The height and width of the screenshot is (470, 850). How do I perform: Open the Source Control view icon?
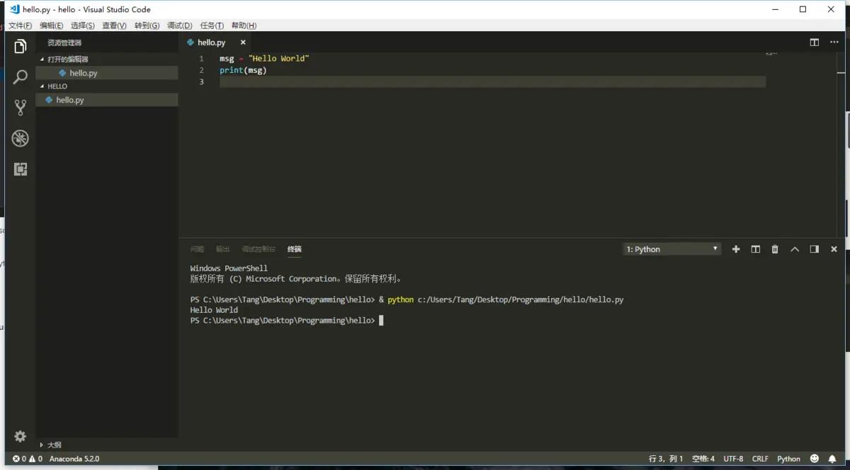21,108
